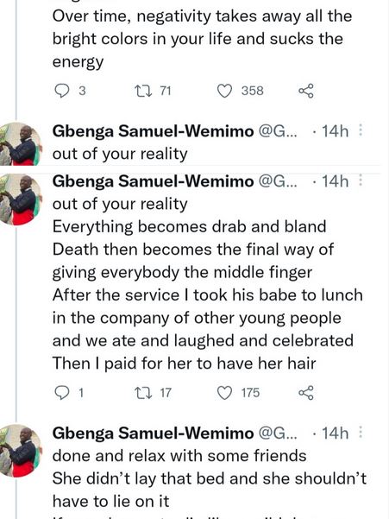The width and height of the screenshot is (389, 519).
Task: Open more options on the 'done and relax' tweet
Action: pos(361,433)
